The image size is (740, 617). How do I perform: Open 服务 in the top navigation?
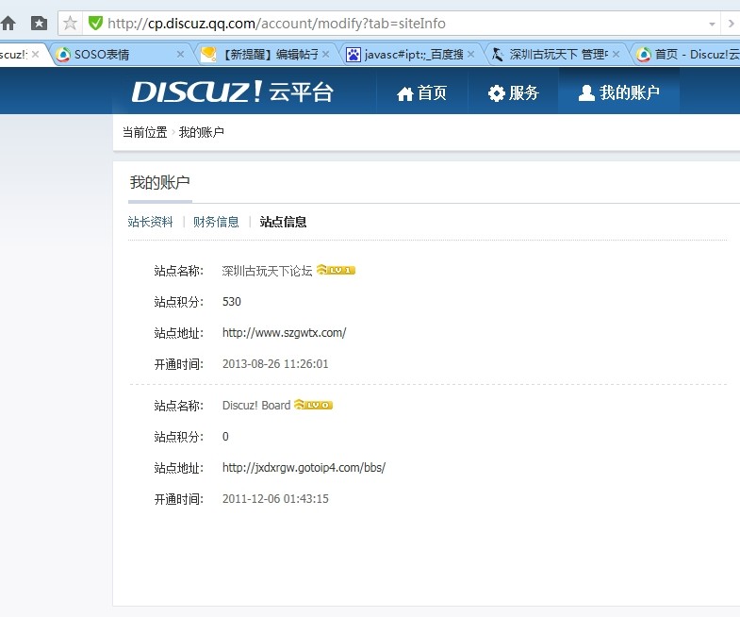[513, 92]
